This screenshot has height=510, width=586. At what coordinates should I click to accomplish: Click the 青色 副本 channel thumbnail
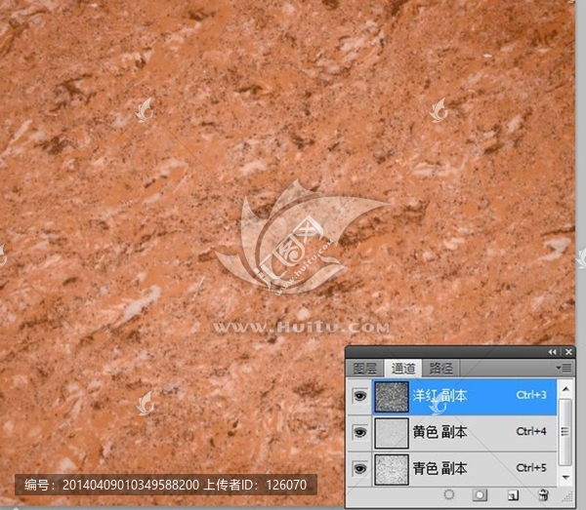(392, 469)
